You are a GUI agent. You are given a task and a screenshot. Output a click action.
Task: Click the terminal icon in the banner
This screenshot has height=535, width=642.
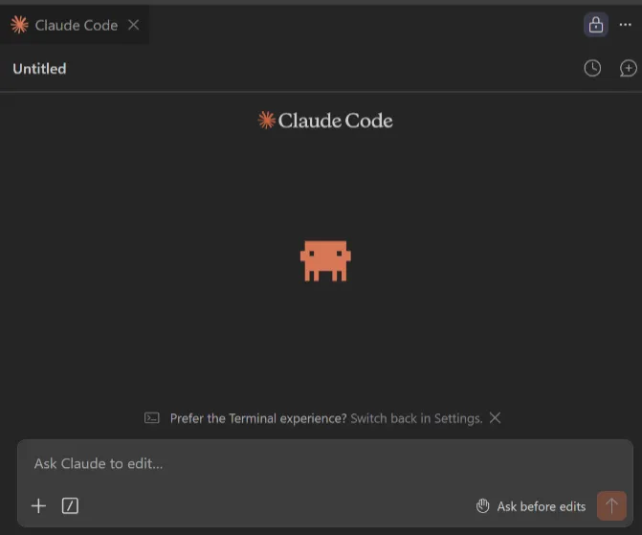[x=151, y=418]
